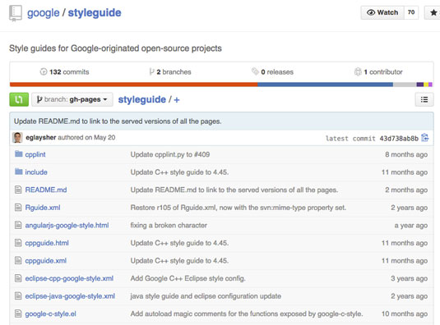Open commit 'Add Google C++ Eclipse style config.'
This screenshot has height=325, width=440.
pyautogui.click(x=188, y=278)
